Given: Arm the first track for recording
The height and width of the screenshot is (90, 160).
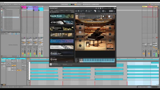Looking at the screenshot, I should [23, 56].
